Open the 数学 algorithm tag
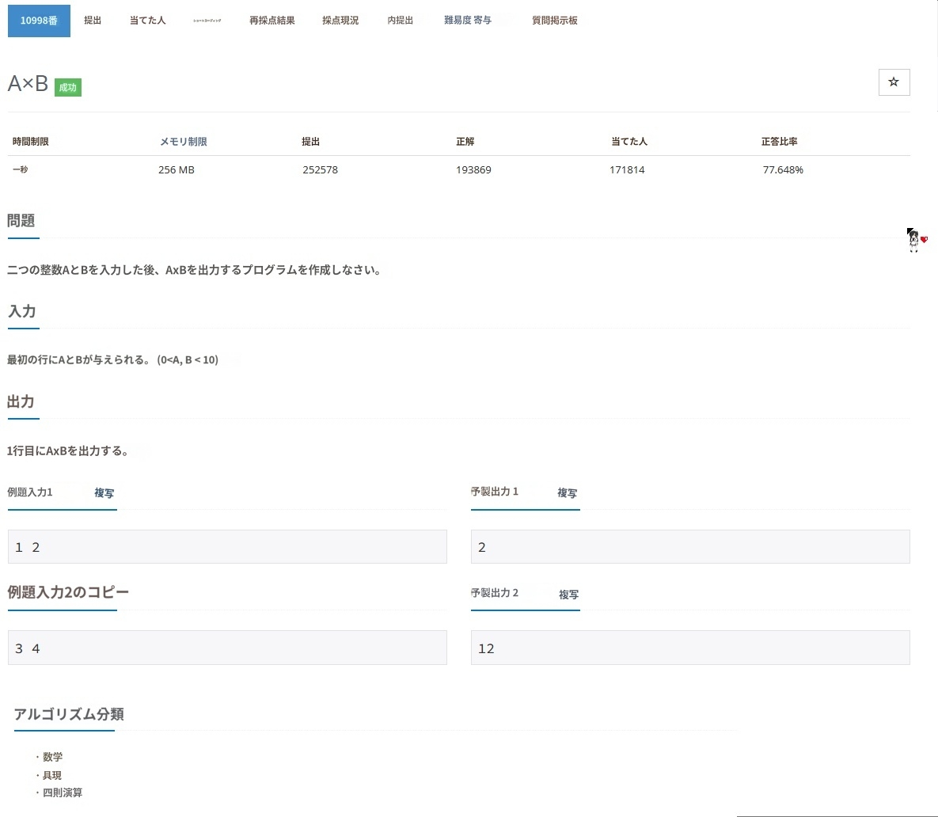The image size is (938, 817). coord(52,757)
